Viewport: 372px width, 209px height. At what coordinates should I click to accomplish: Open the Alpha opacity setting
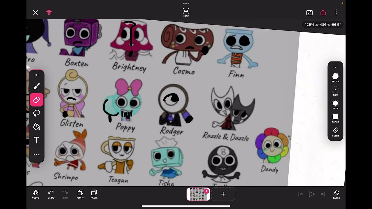click(x=335, y=118)
